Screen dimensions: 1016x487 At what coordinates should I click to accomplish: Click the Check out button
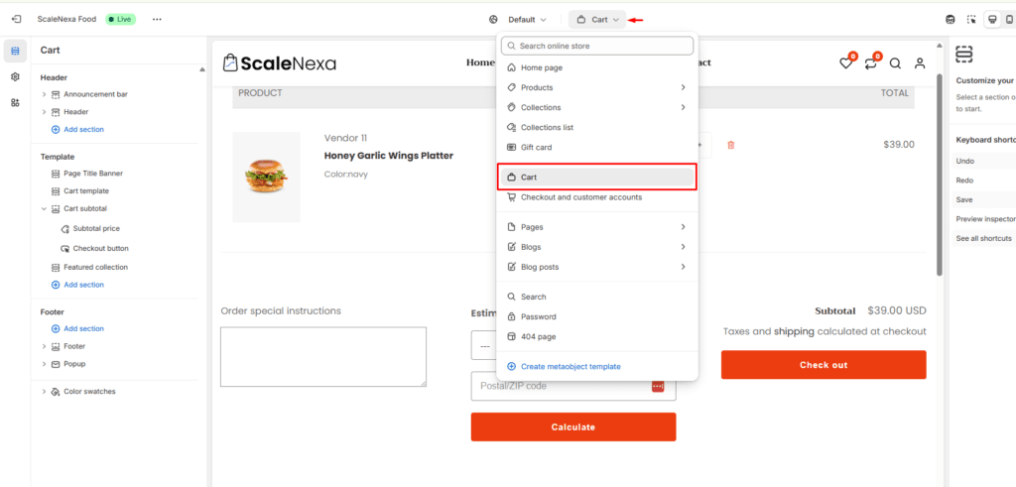pyautogui.click(x=824, y=365)
